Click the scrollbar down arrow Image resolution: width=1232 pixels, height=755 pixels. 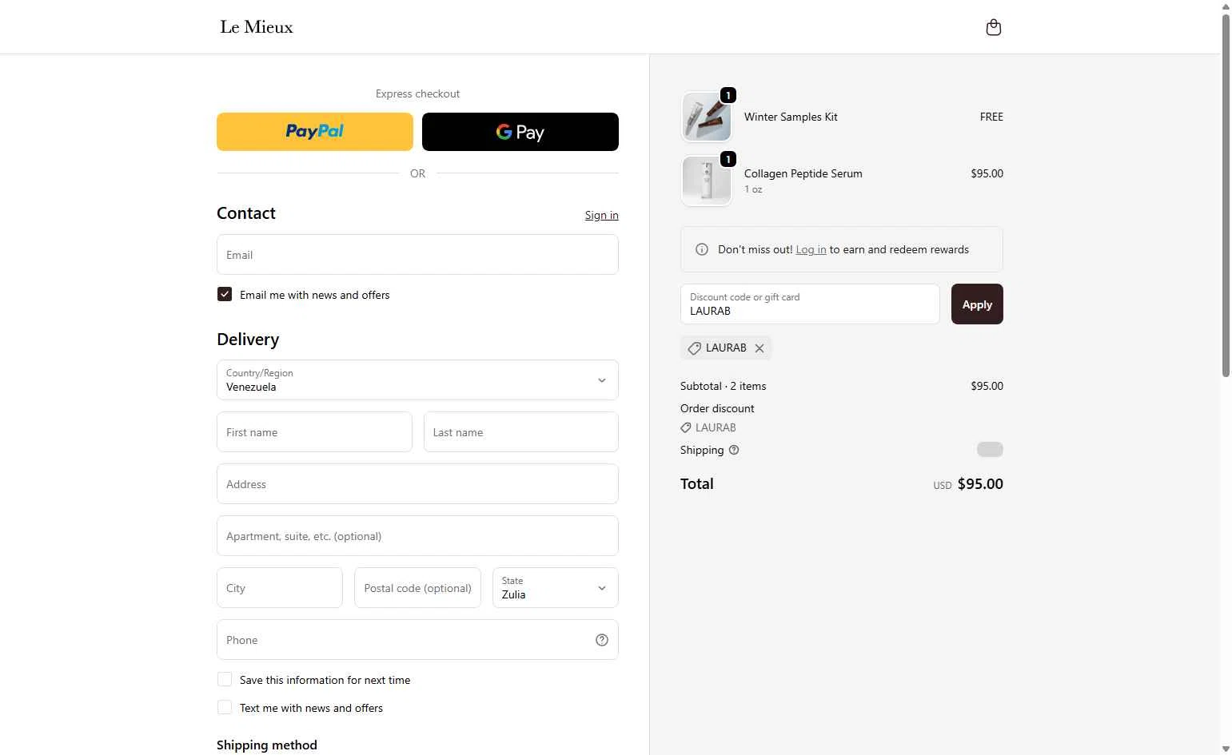1226,749
